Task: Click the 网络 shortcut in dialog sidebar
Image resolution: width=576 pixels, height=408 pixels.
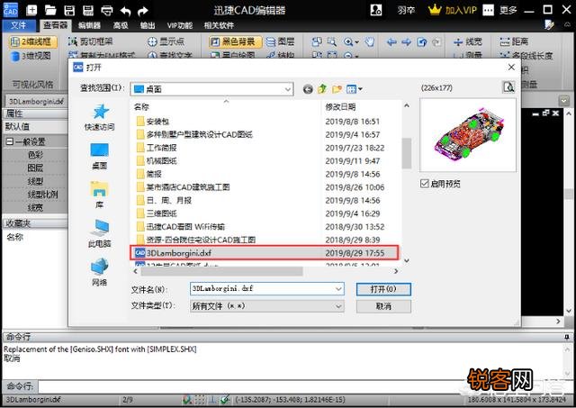Action: 100,272
